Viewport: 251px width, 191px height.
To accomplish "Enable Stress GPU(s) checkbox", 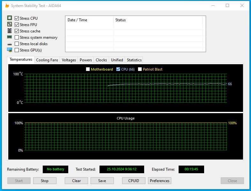I will (x=17, y=50).
